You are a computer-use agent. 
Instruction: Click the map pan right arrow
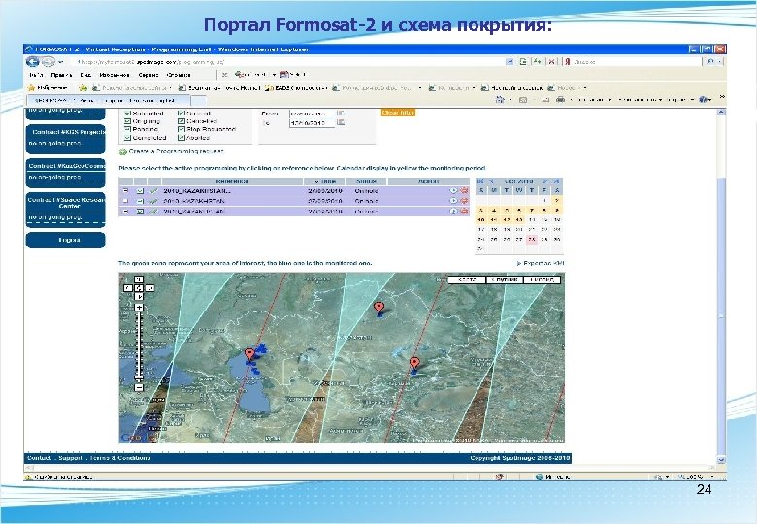click(x=149, y=288)
